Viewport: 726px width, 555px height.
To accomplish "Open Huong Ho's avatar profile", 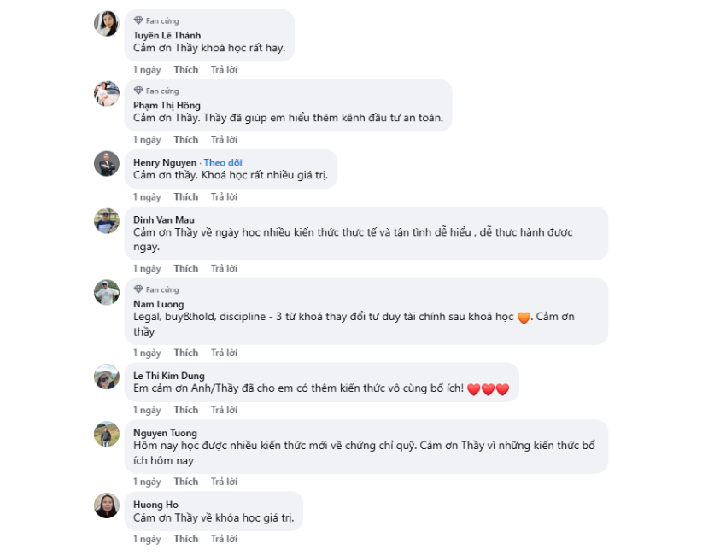I will tap(106, 505).
